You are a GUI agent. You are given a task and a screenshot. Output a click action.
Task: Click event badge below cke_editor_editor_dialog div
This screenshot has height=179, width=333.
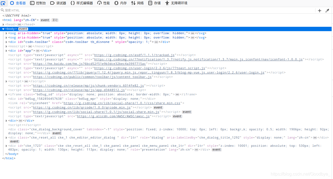click(x=14, y=142)
